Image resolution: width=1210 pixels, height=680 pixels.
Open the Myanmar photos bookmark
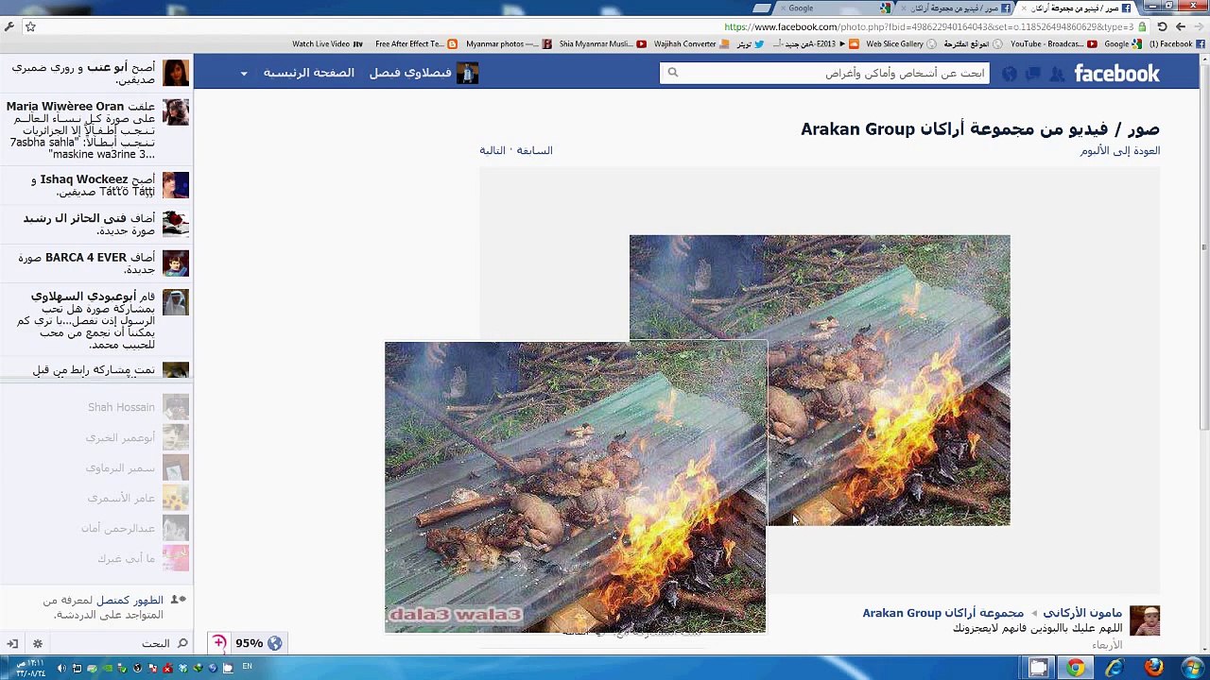509,44
